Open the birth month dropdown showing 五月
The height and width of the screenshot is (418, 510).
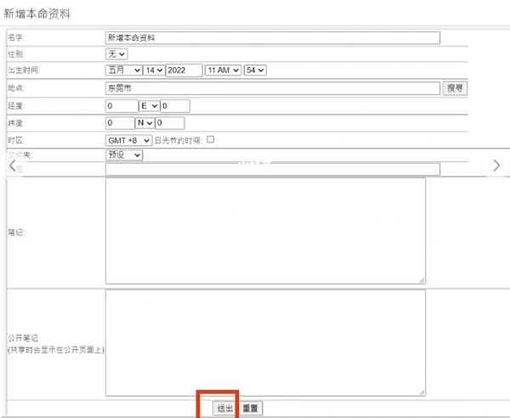coord(123,71)
